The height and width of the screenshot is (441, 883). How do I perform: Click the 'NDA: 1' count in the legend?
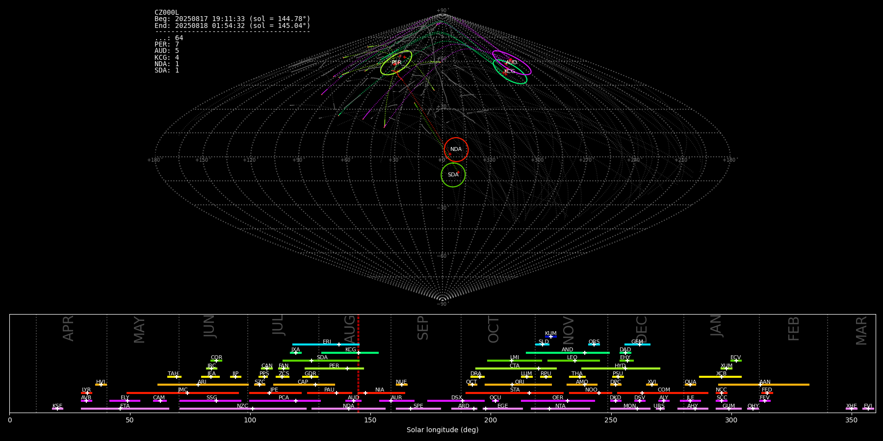167,64
